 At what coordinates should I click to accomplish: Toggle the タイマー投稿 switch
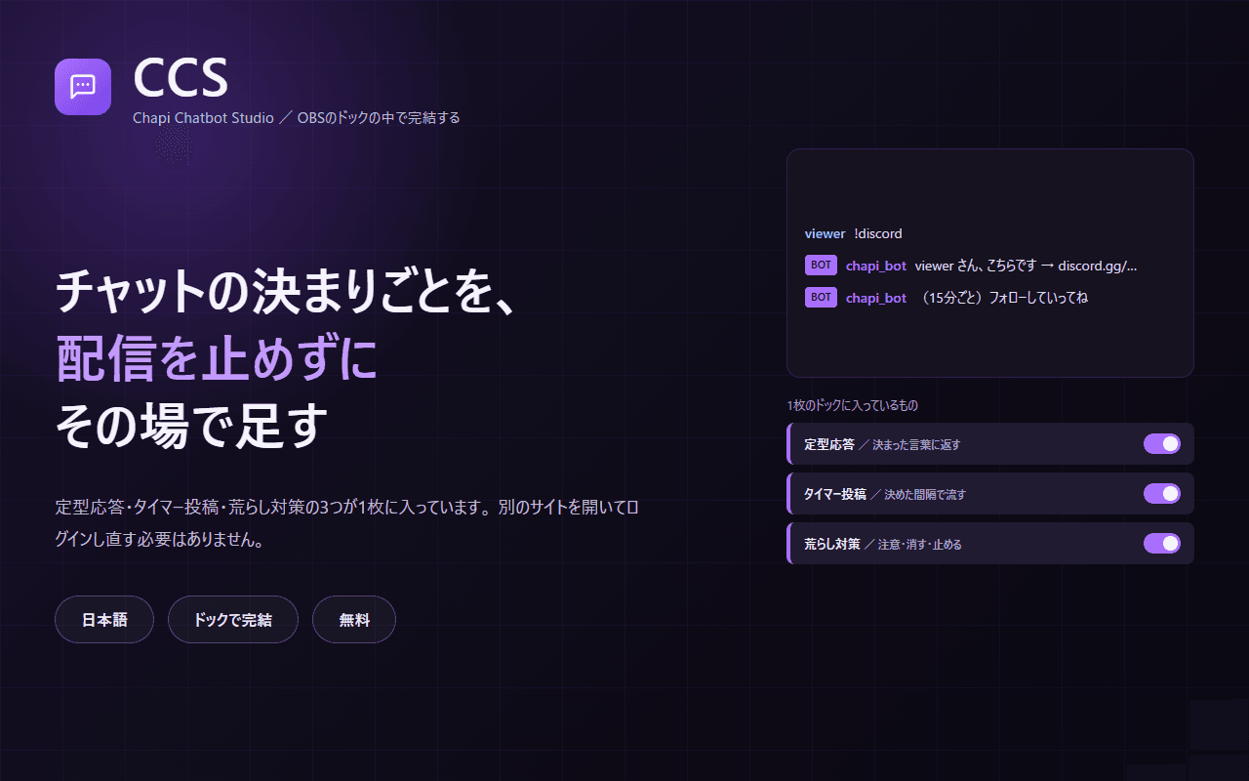click(1162, 494)
